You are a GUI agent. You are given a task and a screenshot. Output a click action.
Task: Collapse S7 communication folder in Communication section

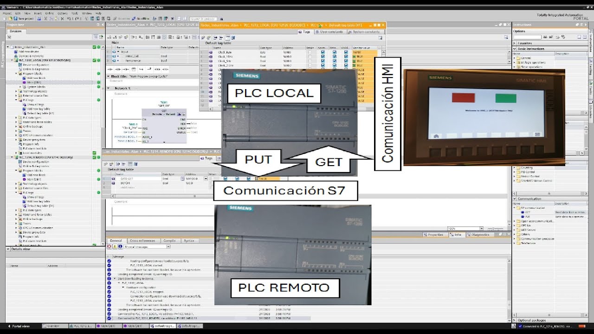tap(514, 208)
